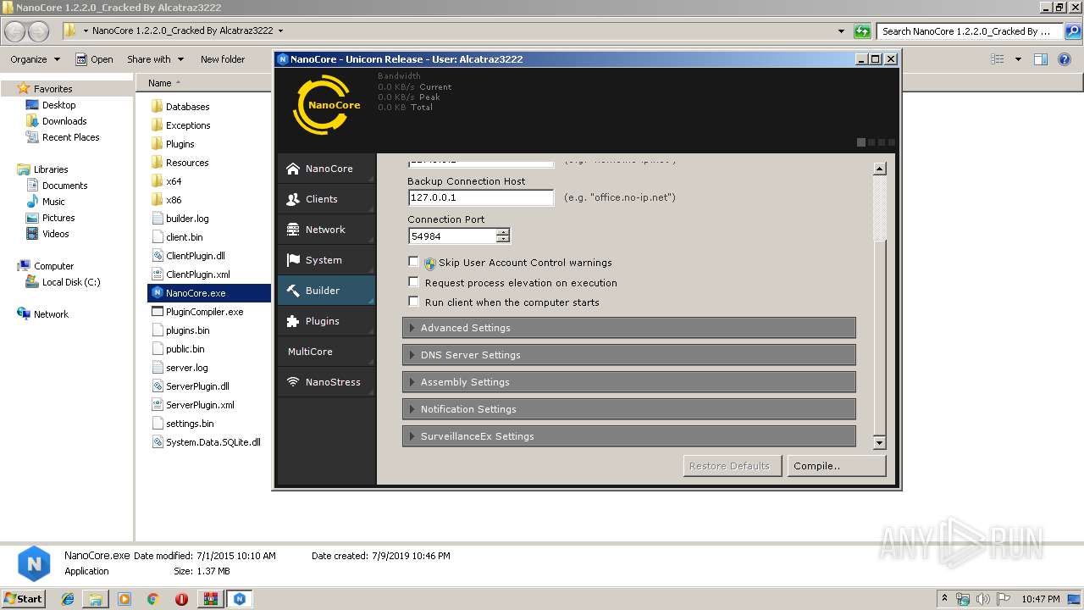Select builder.log file
This screenshot has height=610, width=1084.
click(x=186, y=219)
